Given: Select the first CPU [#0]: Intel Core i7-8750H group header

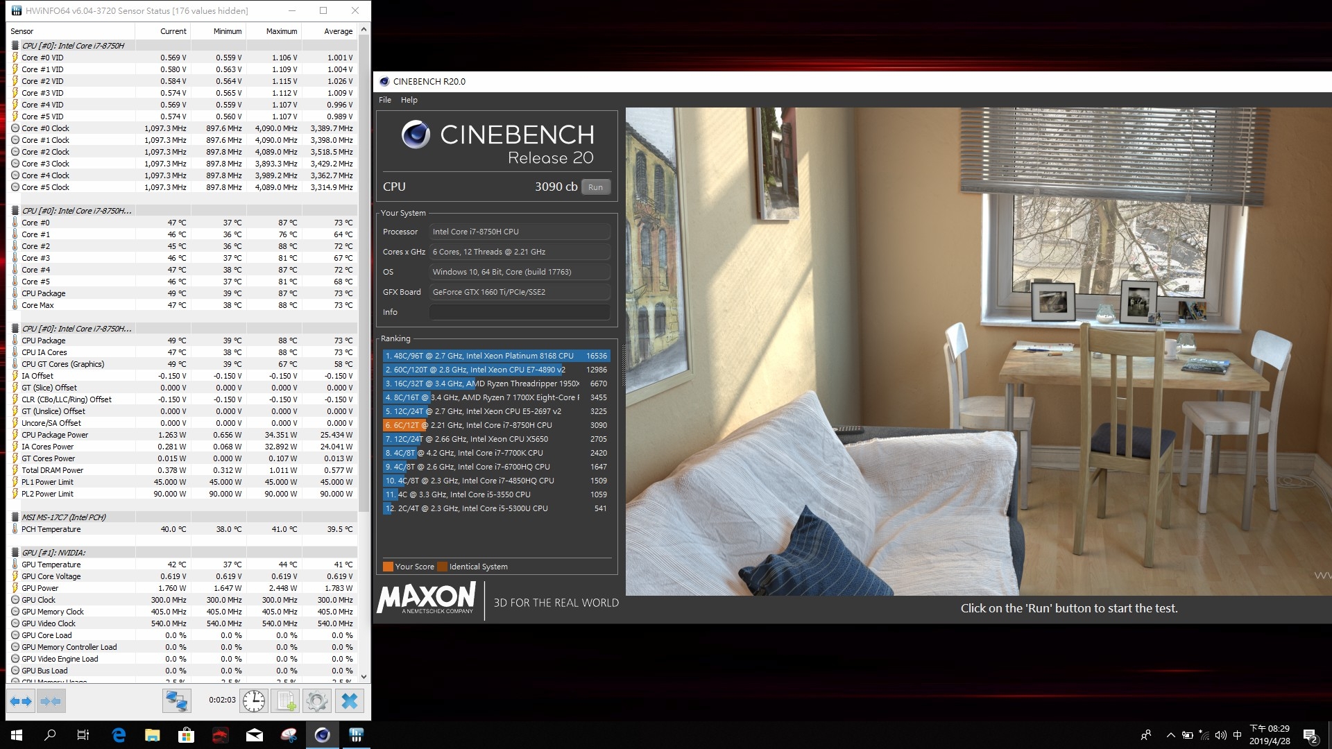Looking at the screenshot, I should [x=182, y=46].
